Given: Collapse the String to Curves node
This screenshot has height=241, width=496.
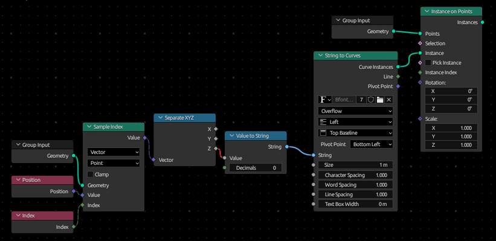Looking at the screenshot, I should click(x=320, y=56).
